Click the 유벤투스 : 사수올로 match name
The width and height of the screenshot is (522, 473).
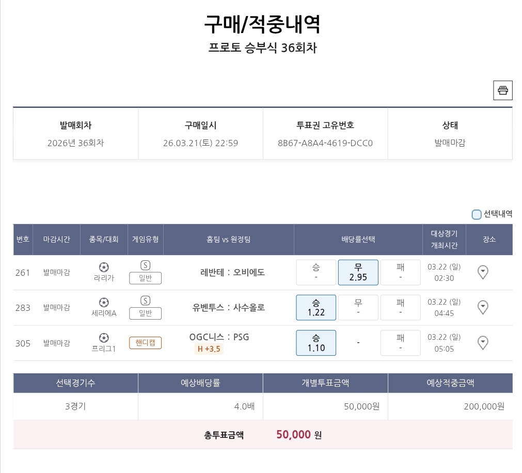coord(228,307)
